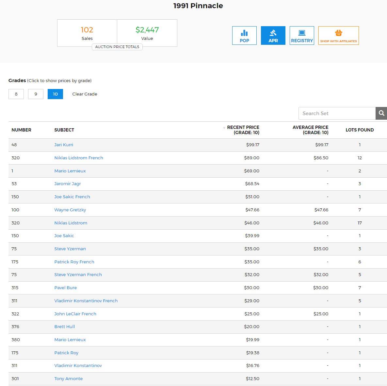Sort by the LOTS FOUND header
387x386 pixels.
[360, 130]
